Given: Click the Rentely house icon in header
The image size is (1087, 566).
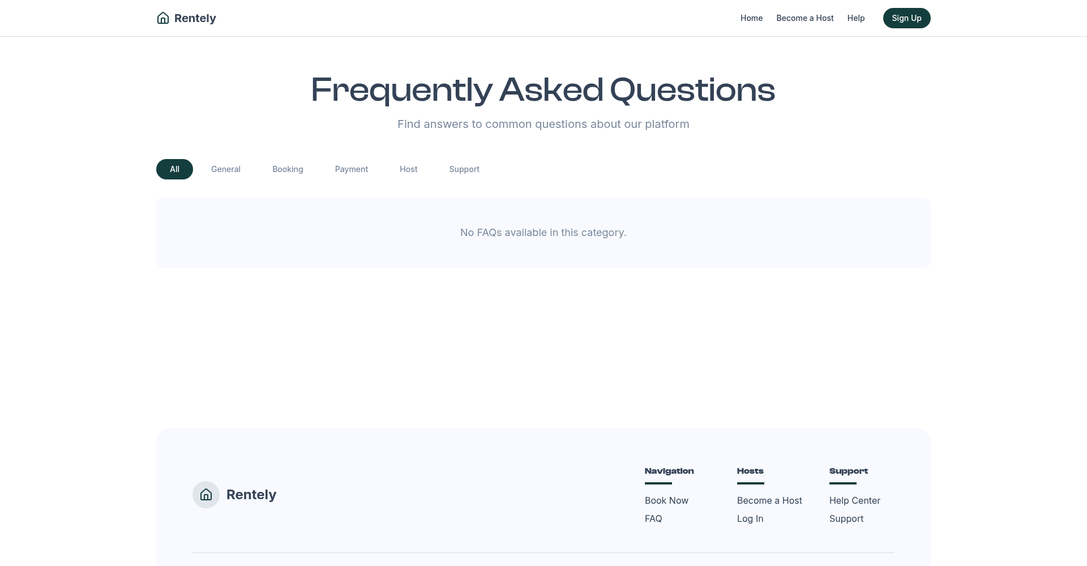Looking at the screenshot, I should coord(163,18).
